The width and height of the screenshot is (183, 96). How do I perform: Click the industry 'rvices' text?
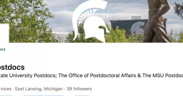(x=6, y=89)
